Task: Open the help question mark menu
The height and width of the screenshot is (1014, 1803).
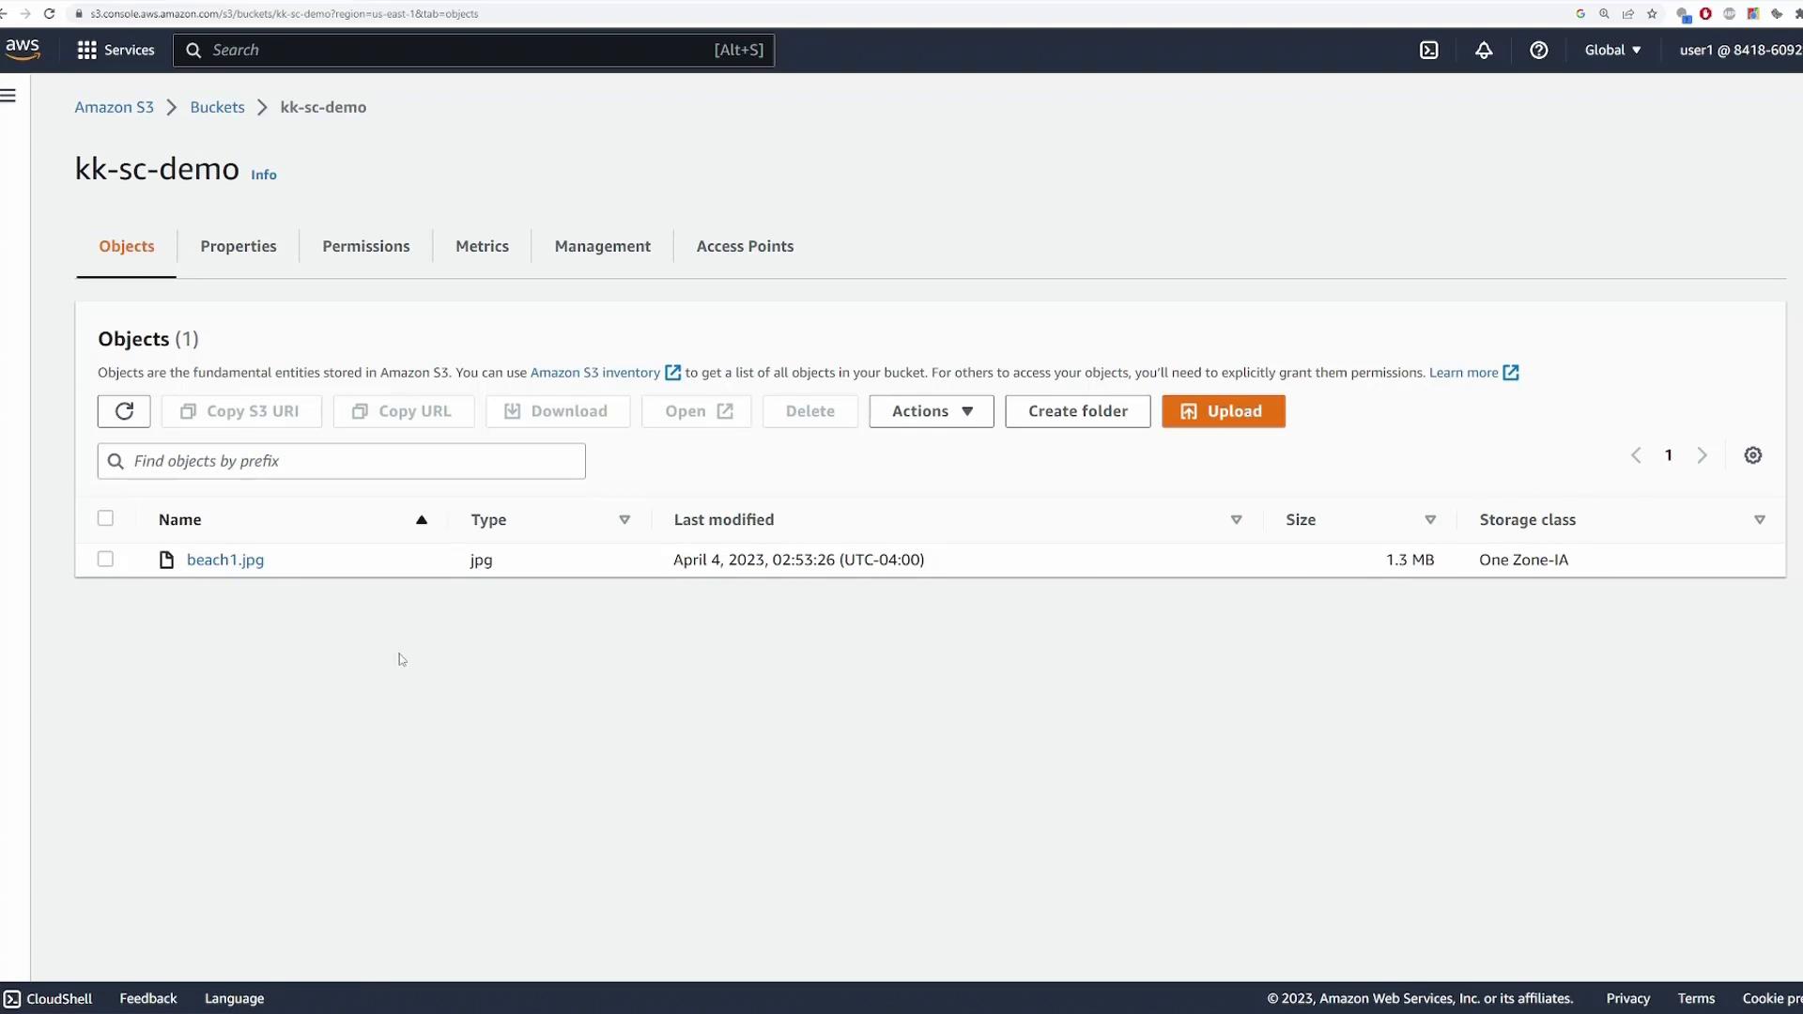Action: 1538,50
